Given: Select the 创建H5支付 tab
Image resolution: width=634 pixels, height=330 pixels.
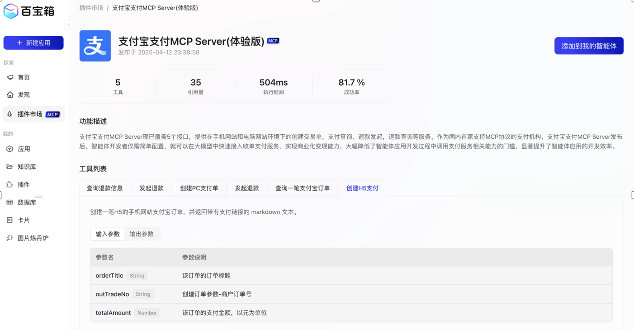Looking at the screenshot, I should click(362, 188).
